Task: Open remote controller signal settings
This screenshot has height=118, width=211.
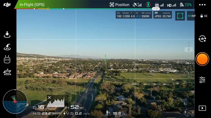Action: click(x=159, y=5)
